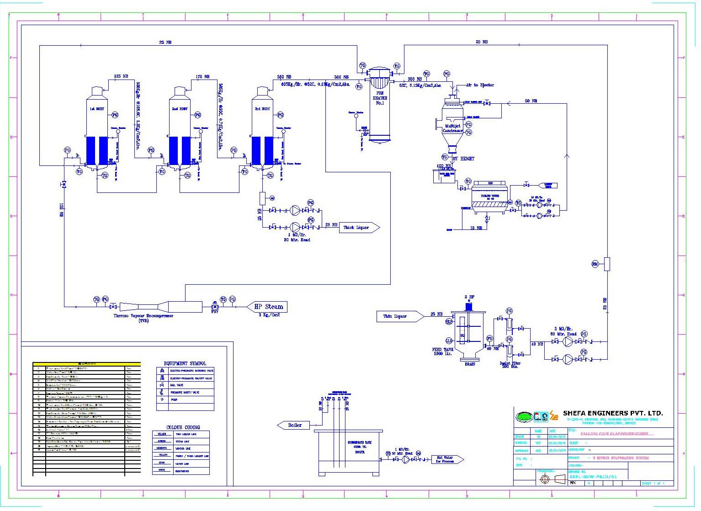Click the PG gauge on Multijet Condenser
The height and width of the screenshot is (511, 701).
[x=468, y=125]
